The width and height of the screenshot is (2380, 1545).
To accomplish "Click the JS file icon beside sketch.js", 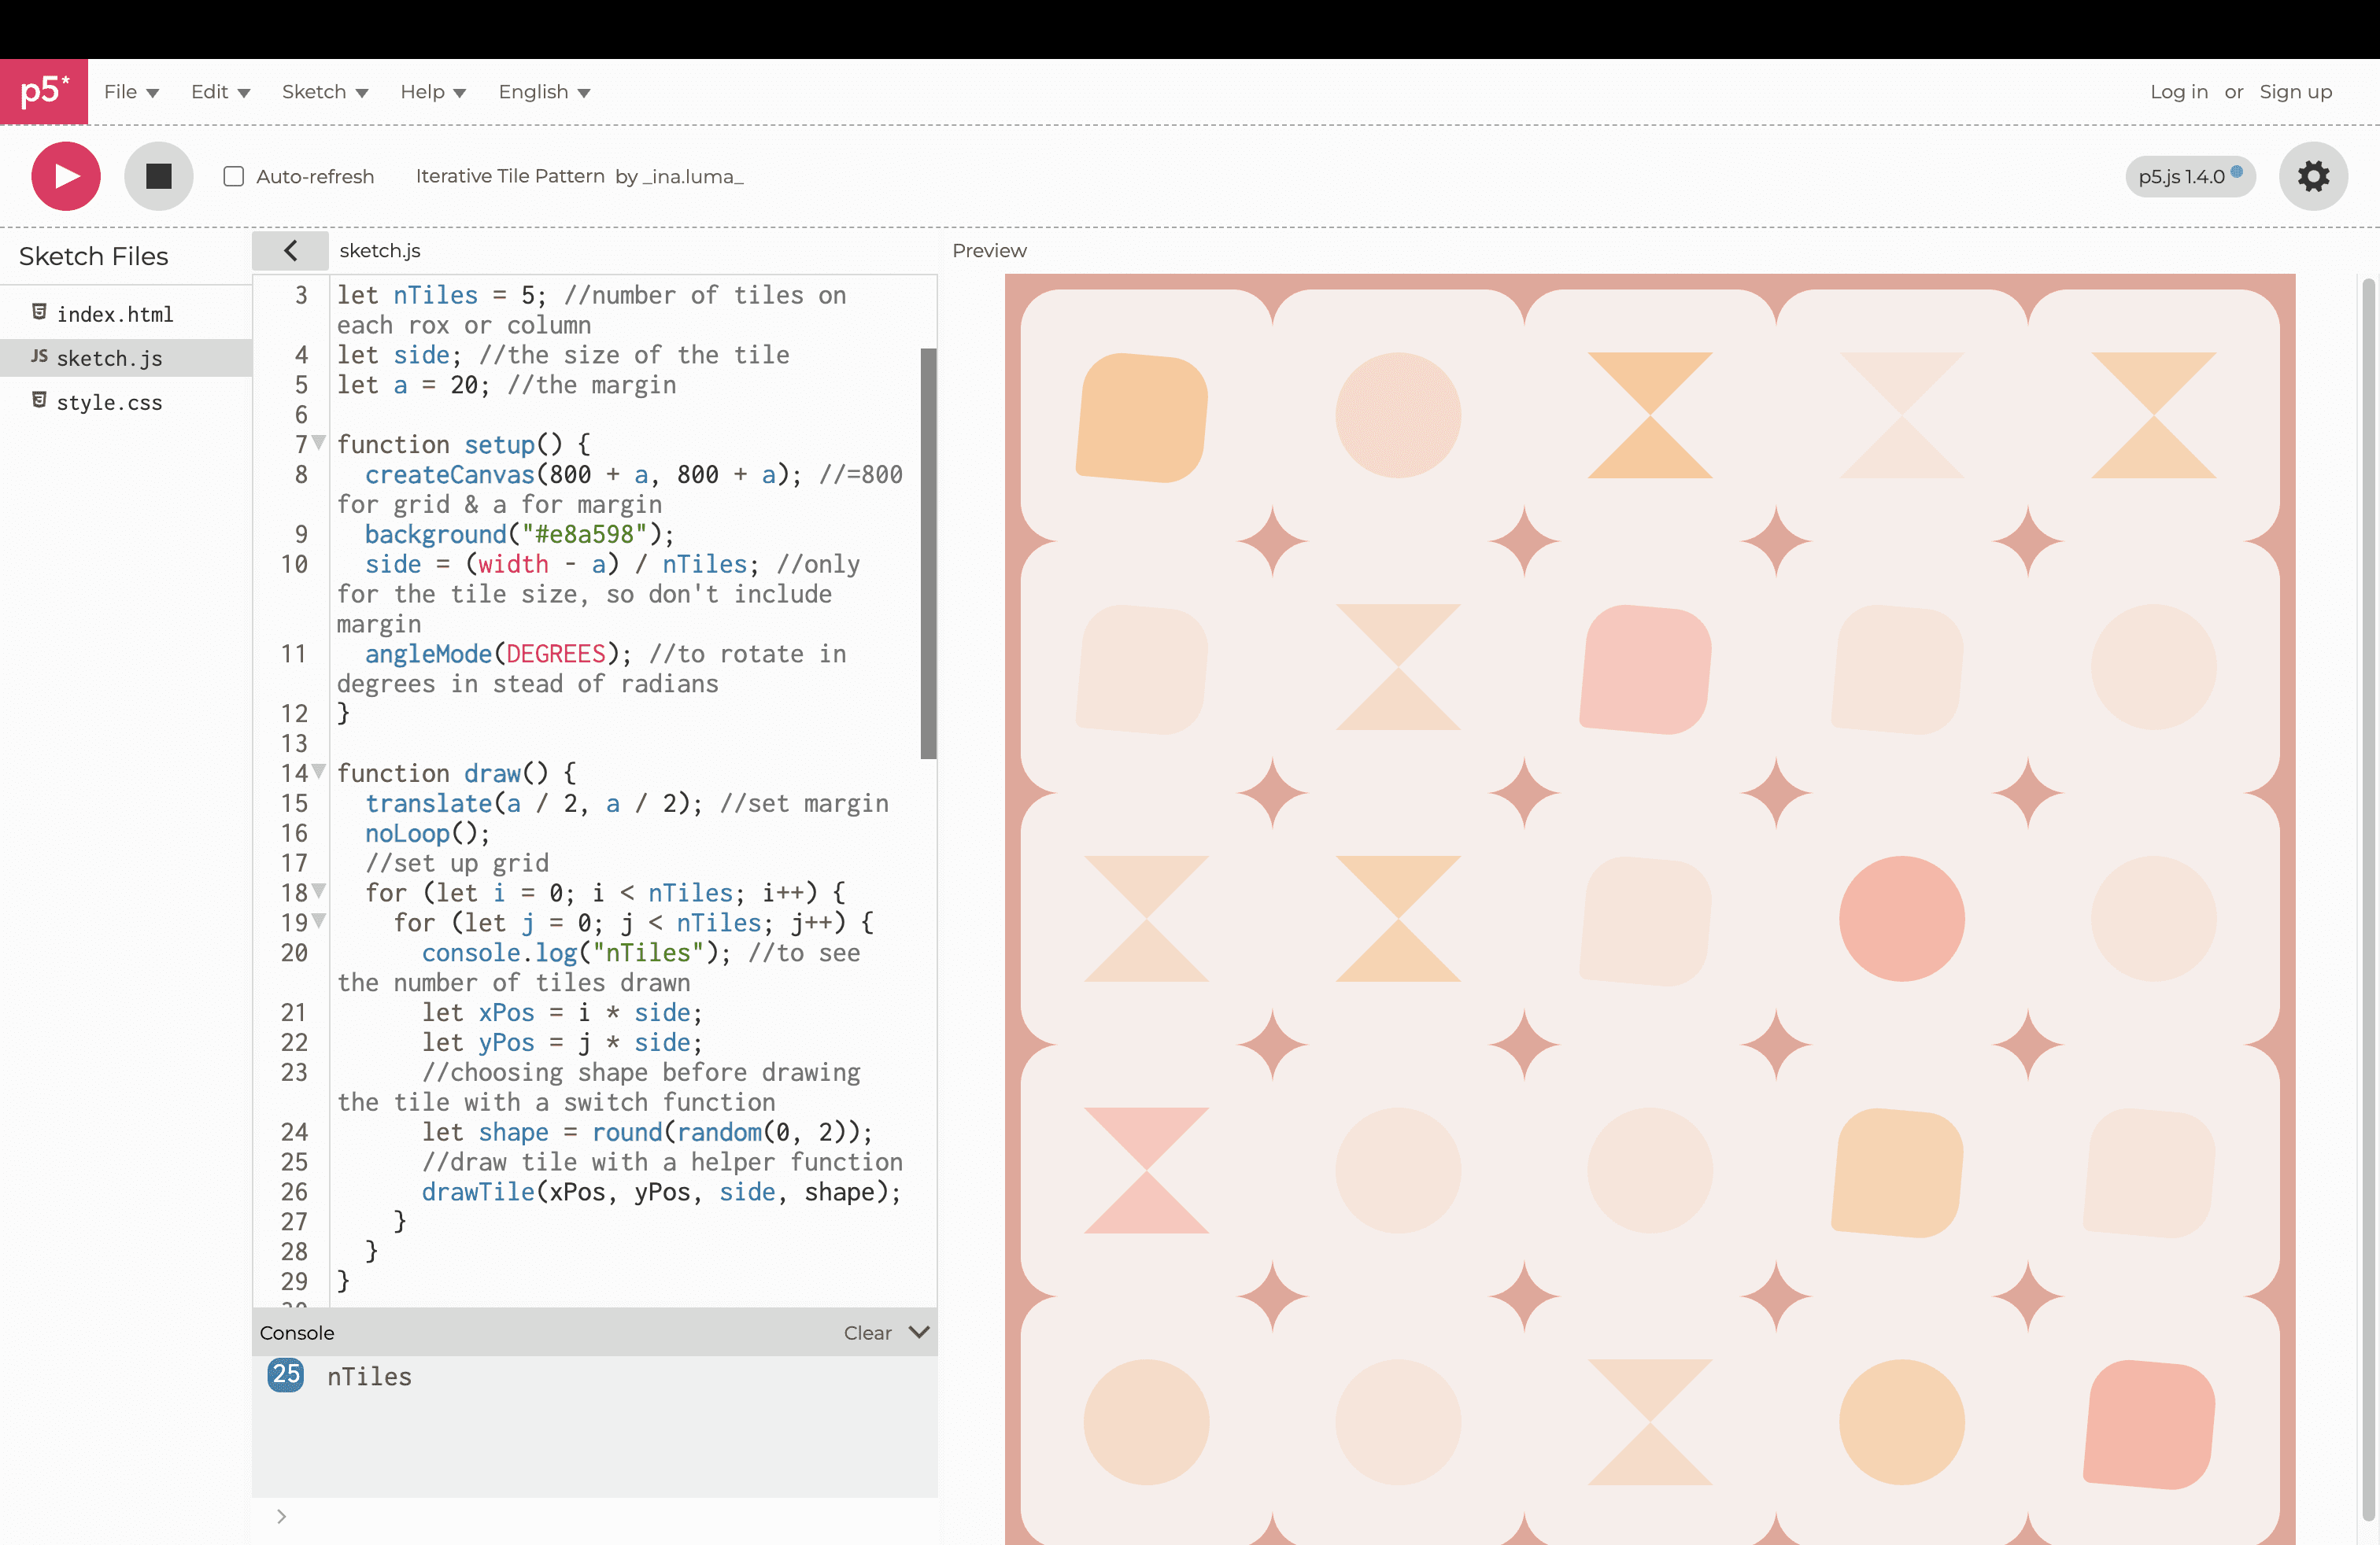I will (39, 357).
